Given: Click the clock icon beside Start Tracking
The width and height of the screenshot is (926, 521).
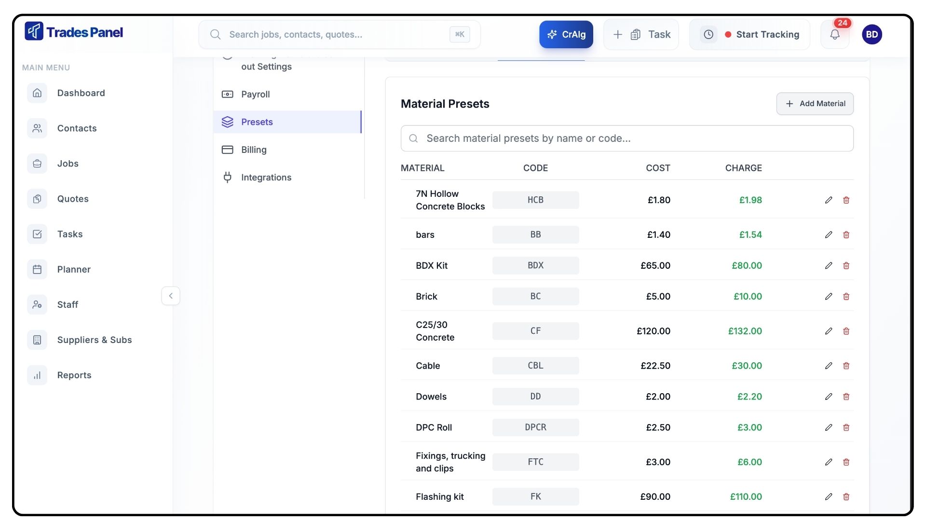Looking at the screenshot, I should click(x=708, y=34).
